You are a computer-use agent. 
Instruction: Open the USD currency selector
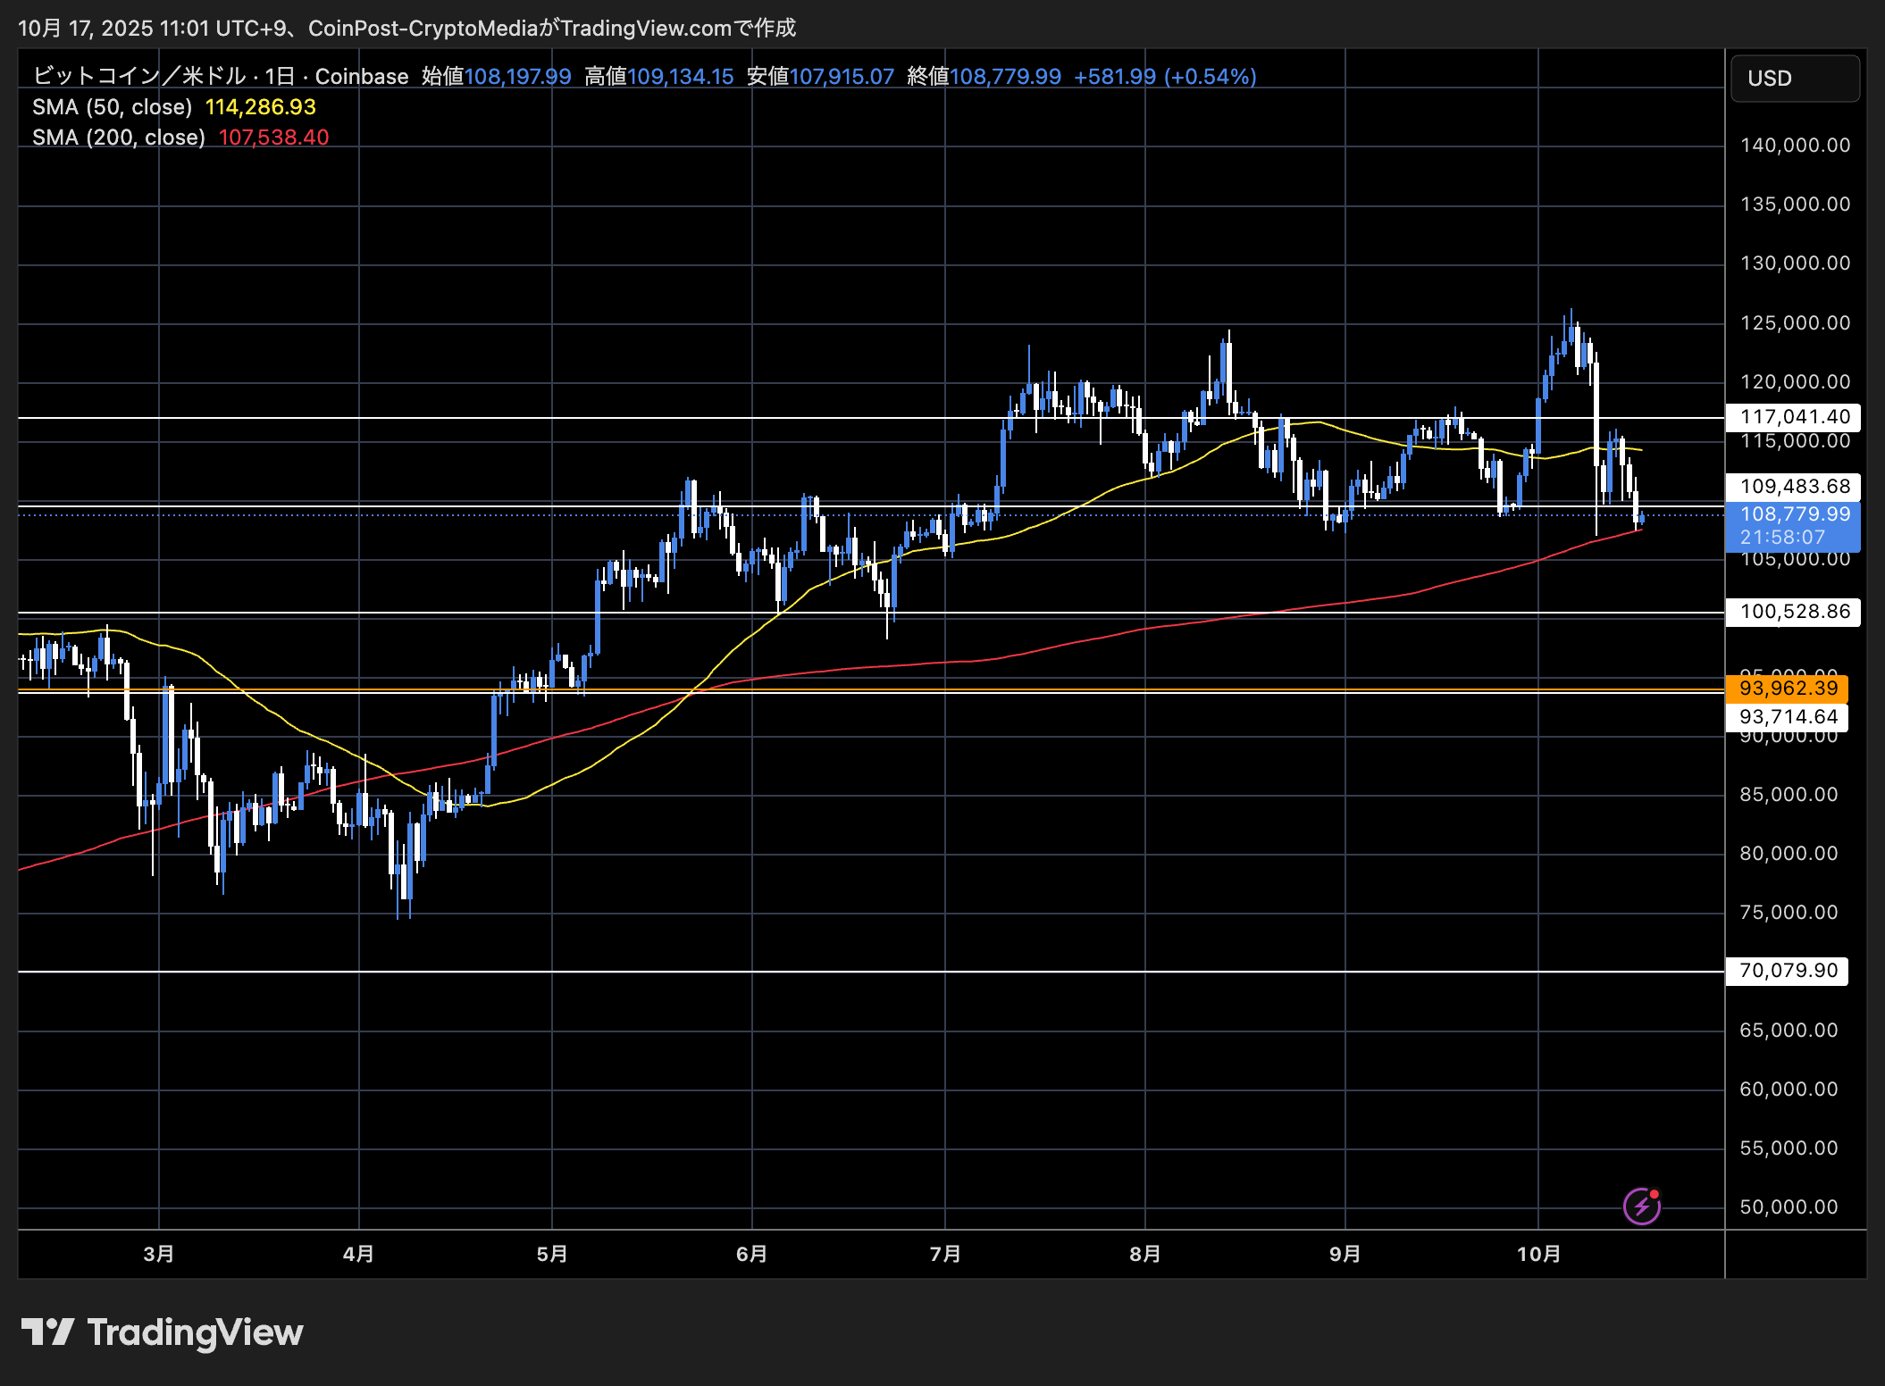click(x=1794, y=79)
